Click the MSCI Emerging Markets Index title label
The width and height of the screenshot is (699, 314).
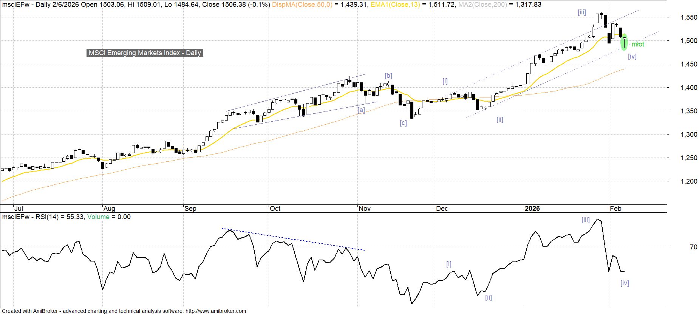145,53
